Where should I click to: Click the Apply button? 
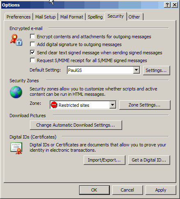click(161, 190)
